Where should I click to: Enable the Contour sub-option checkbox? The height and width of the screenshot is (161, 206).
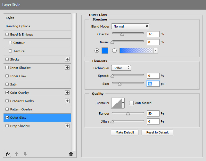click(x=10, y=43)
